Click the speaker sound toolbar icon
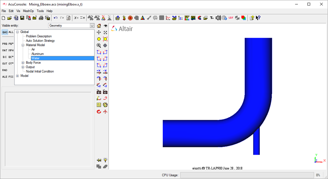Viewport: 328px width, 179px height. coord(219,18)
